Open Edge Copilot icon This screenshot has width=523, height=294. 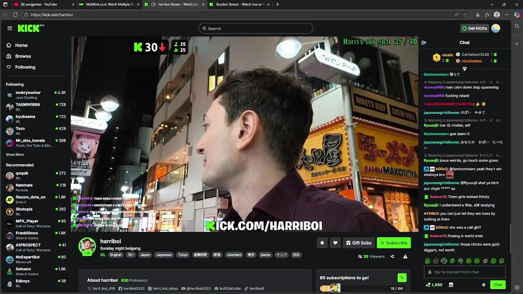pos(517,15)
